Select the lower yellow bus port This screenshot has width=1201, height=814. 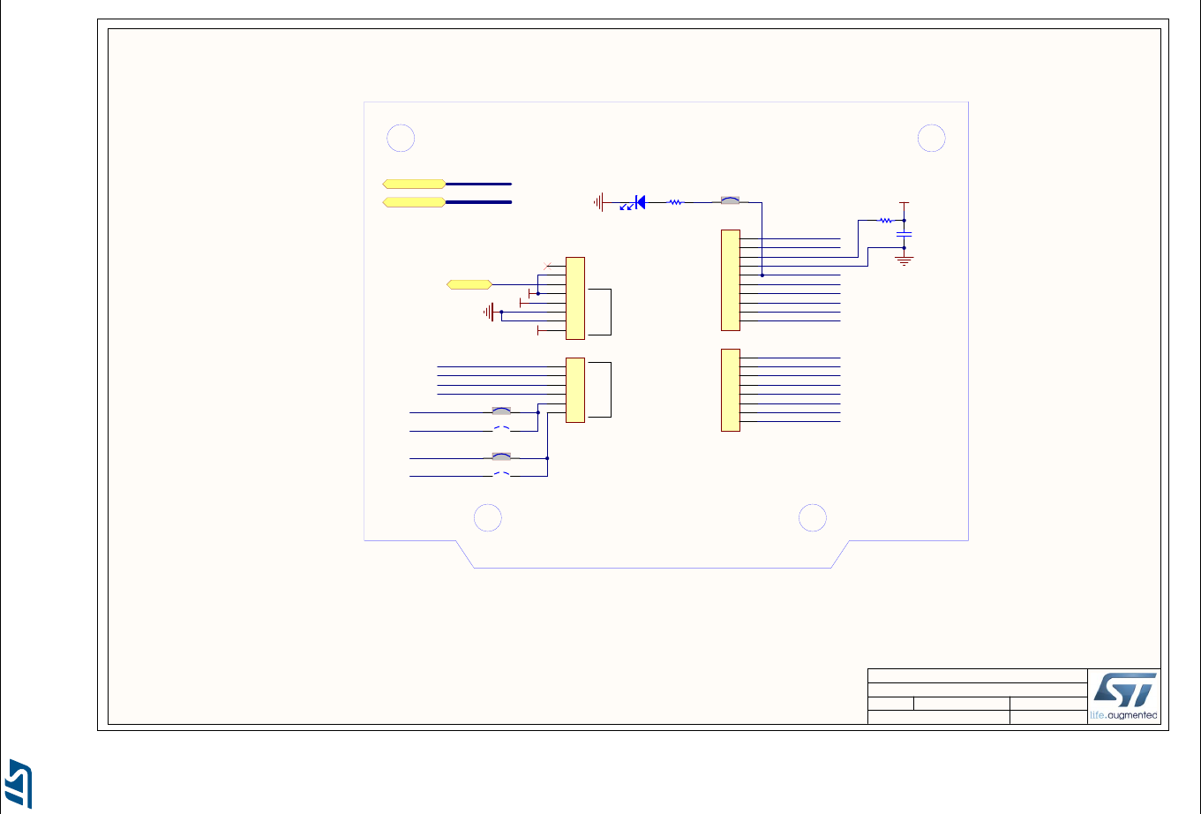pyautogui.click(x=414, y=202)
